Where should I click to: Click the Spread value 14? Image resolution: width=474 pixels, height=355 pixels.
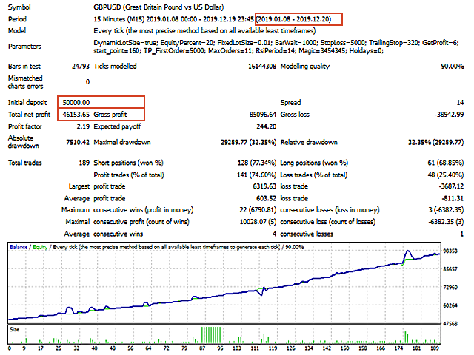click(x=459, y=102)
